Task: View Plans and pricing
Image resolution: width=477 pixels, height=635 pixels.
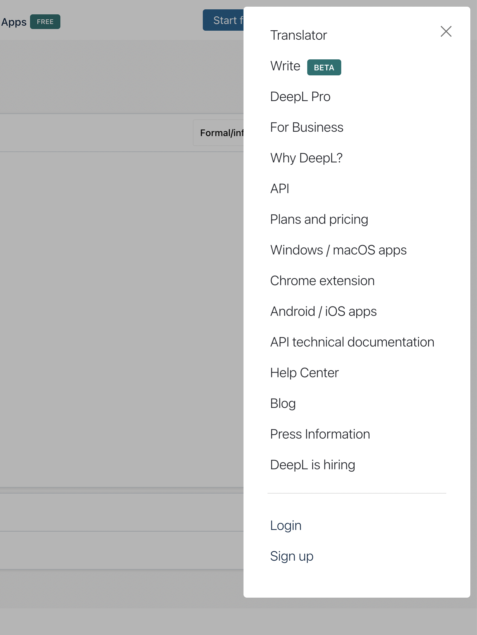Action: point(319,219)
